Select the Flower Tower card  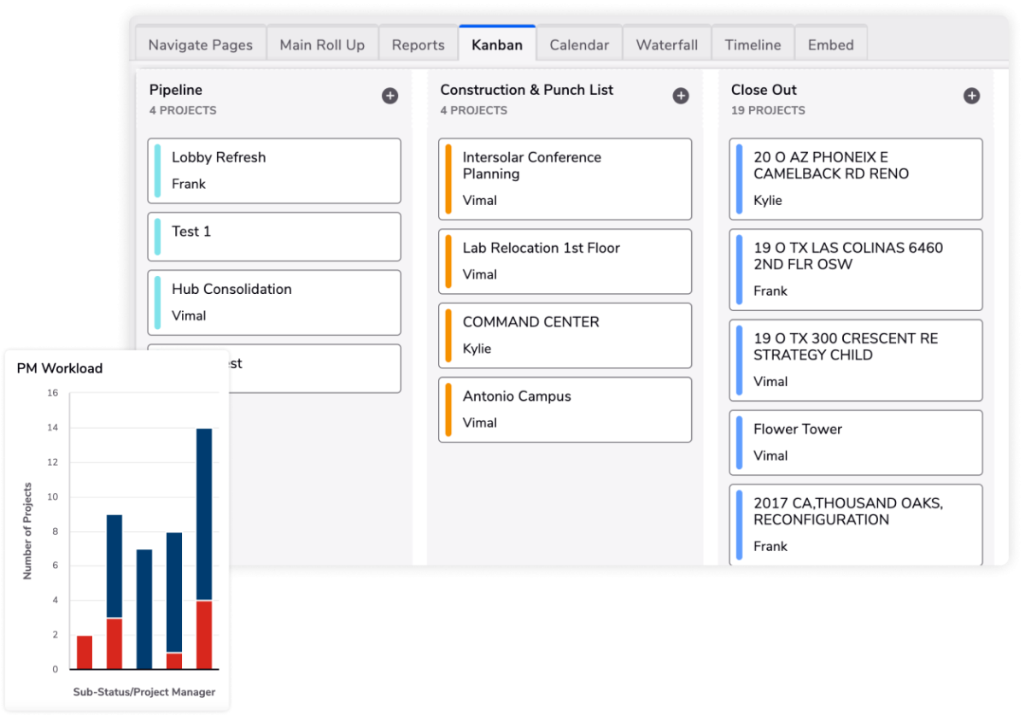click(x=855, y=442)
